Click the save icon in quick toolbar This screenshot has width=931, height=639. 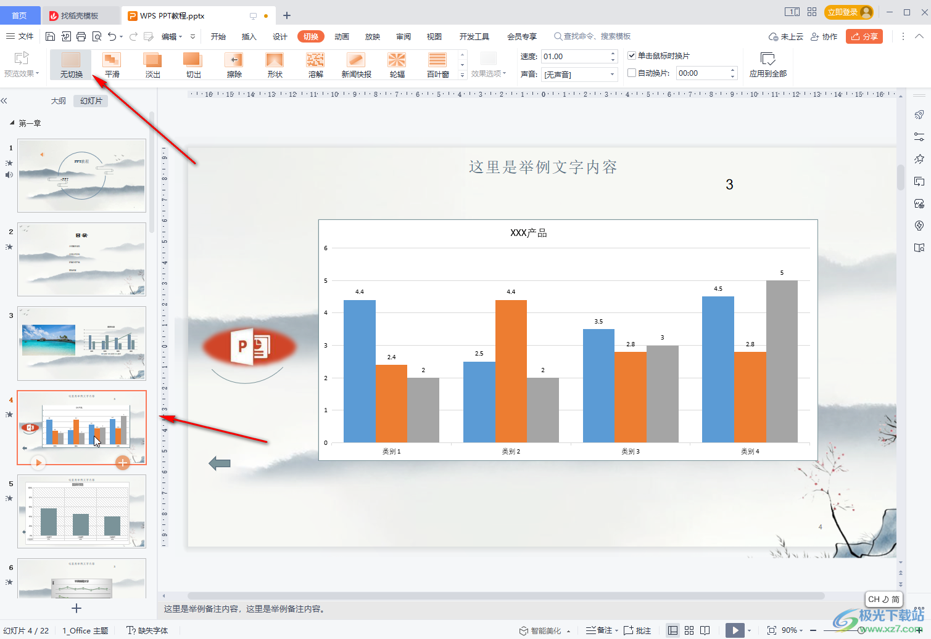click(x=51, y=36)
